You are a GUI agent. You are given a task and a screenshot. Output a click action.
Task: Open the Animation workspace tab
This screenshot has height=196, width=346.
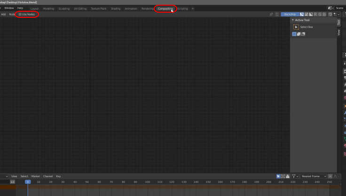coord(131,9)
